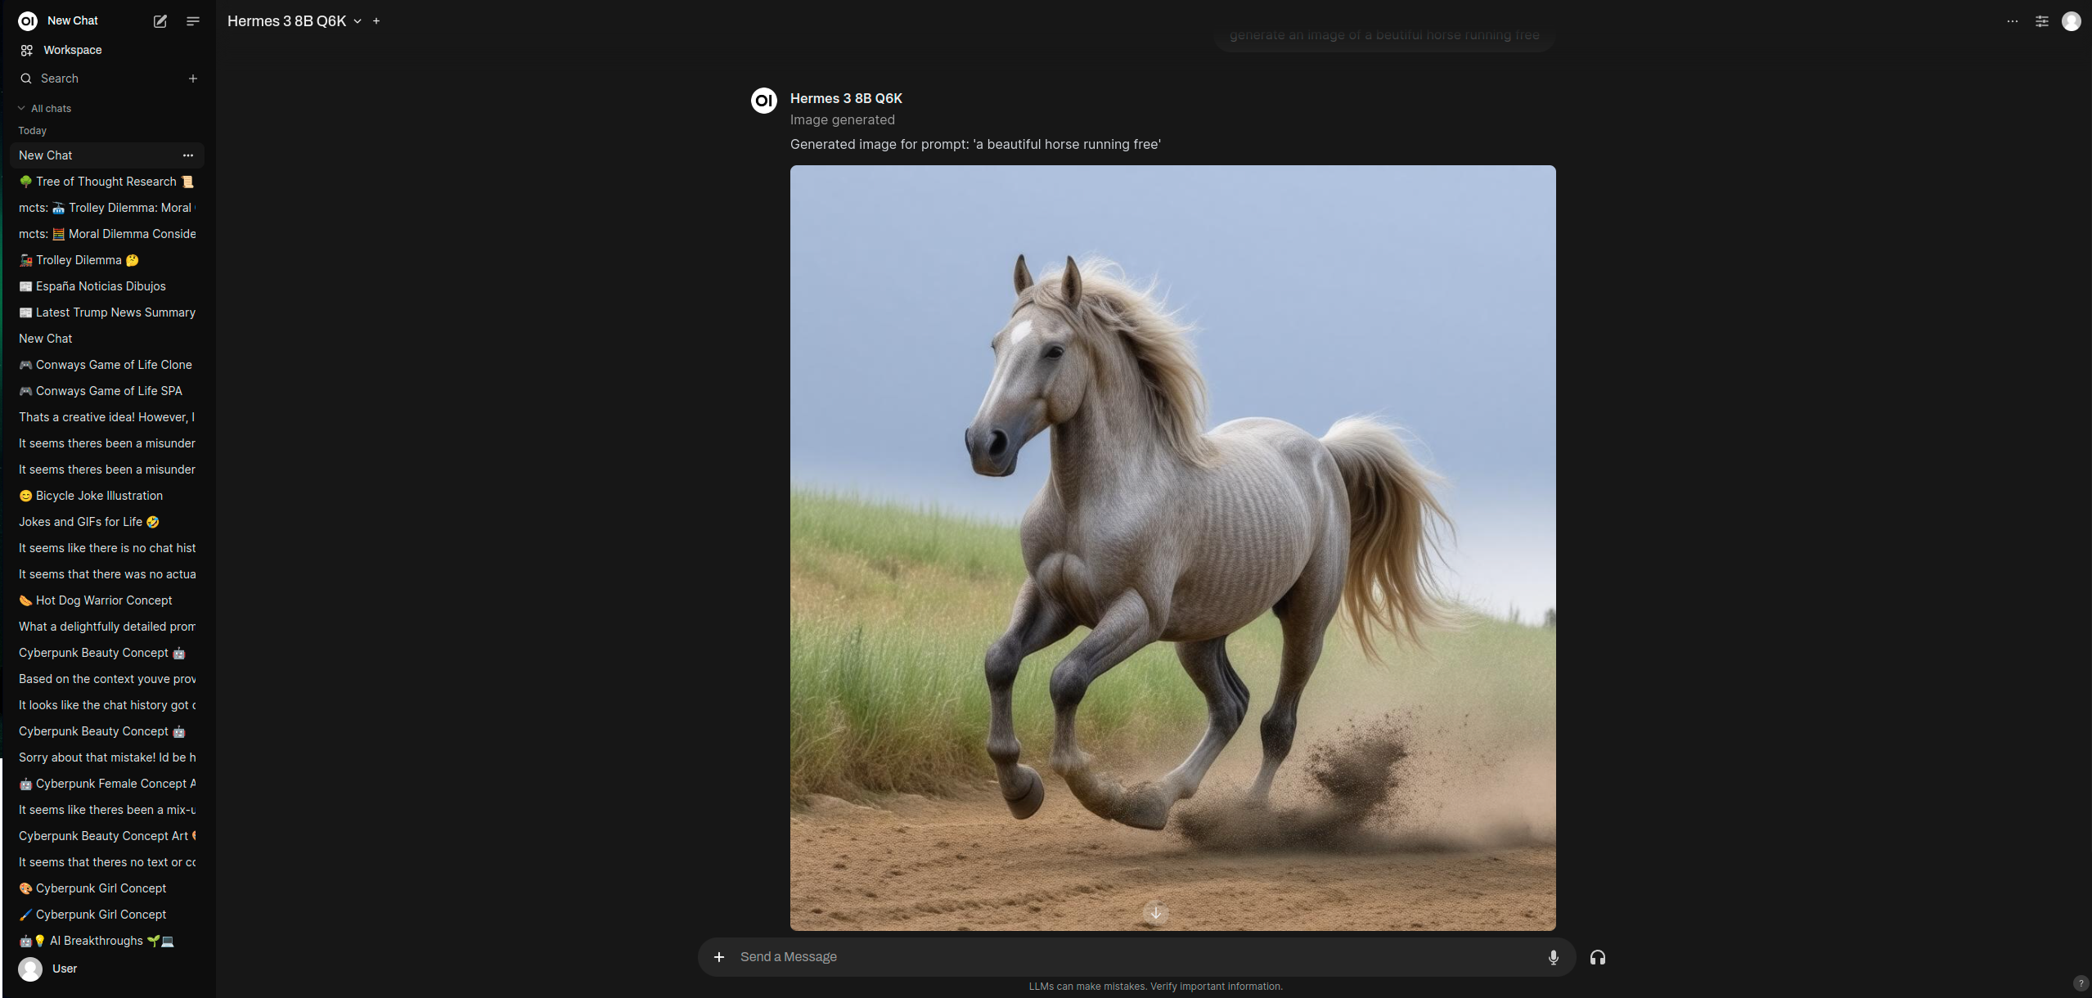Open options for selected New Chat
The image size is (2092, 998).
click(188, 155)
